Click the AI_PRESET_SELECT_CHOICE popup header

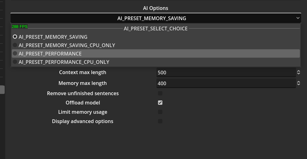156,29
